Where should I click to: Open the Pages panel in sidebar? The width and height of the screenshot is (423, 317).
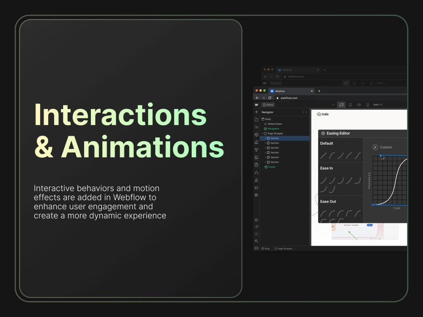coord(256,120)
